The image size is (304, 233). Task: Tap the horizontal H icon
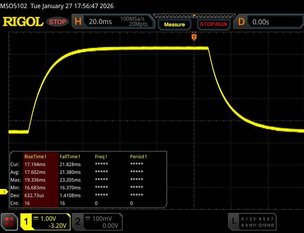(x=78, y=22)
